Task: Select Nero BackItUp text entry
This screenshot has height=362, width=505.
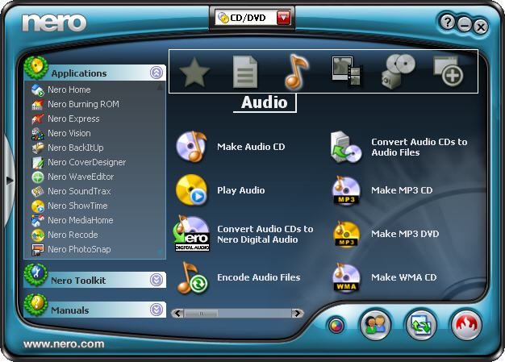Action: click(76, 148)
